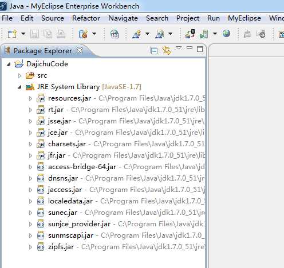The width and height of the screenshot is (284, 268).
Task: Select the src source folder
Action: [42, 75]
